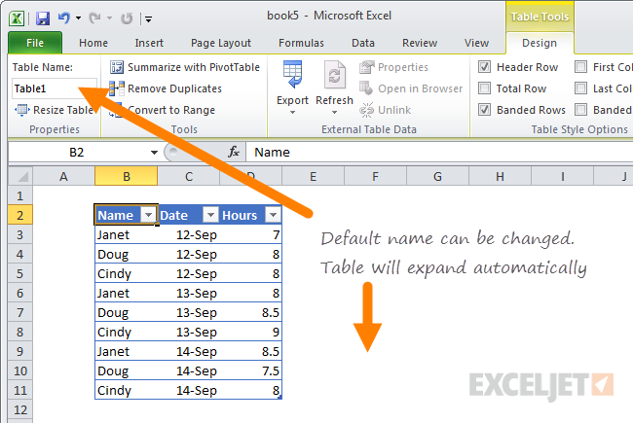The image size is (633, 423).
Task: Enable the First Column checkbox
Action: tap(581, 66)
